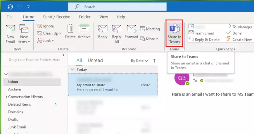This screenshot has width=254, height=134.
Task: Collapse the folder pane with arrow
Action: [63, 55]
